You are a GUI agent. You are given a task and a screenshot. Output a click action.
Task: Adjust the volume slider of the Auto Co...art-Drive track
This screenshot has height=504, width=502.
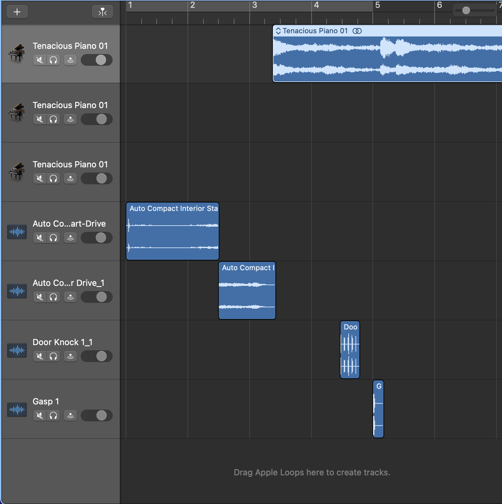[x=97, y=238]
